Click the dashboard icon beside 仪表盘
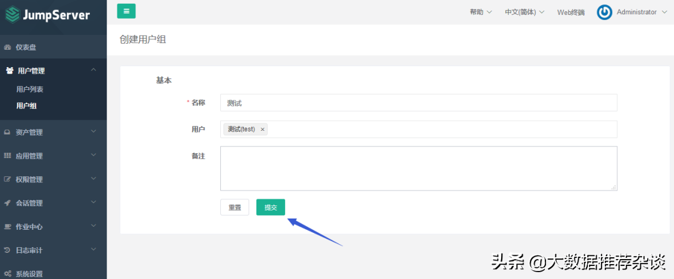The width and height of the screenshot is (674, 279). [x=8, y=47]
